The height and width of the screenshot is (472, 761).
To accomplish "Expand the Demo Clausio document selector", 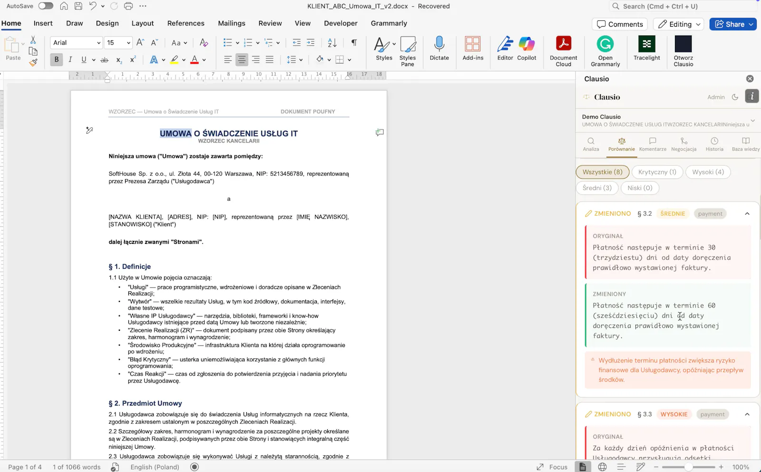I will pyautogui.click(x=753, y=120).
